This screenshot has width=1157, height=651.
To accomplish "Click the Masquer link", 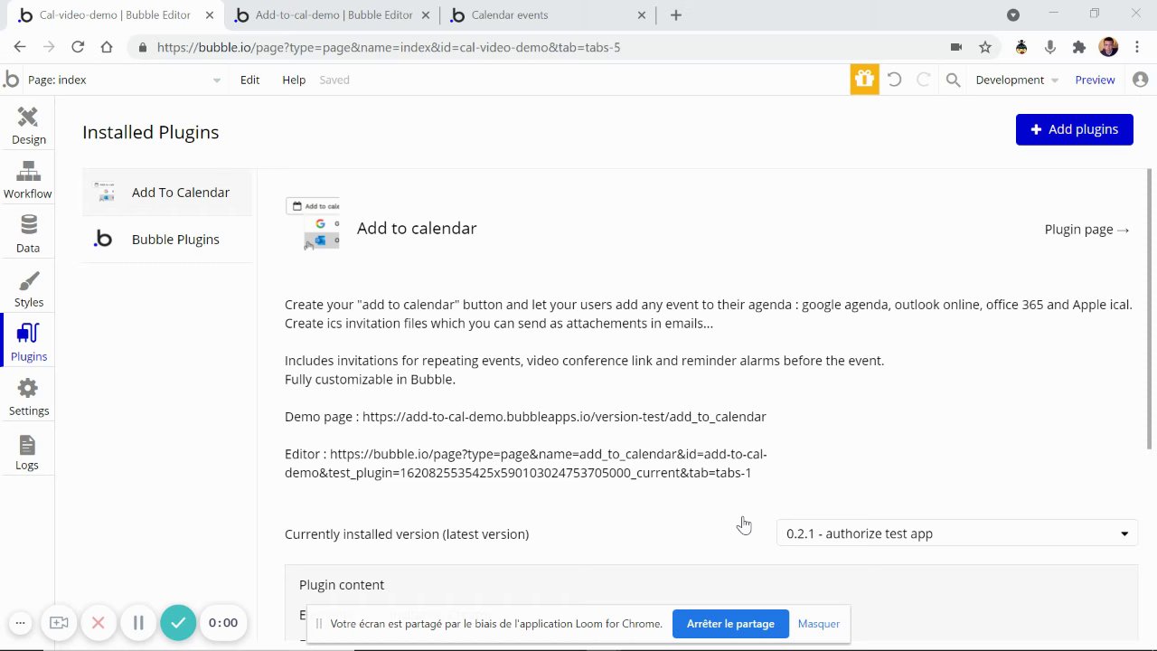I will pos(818,624).
